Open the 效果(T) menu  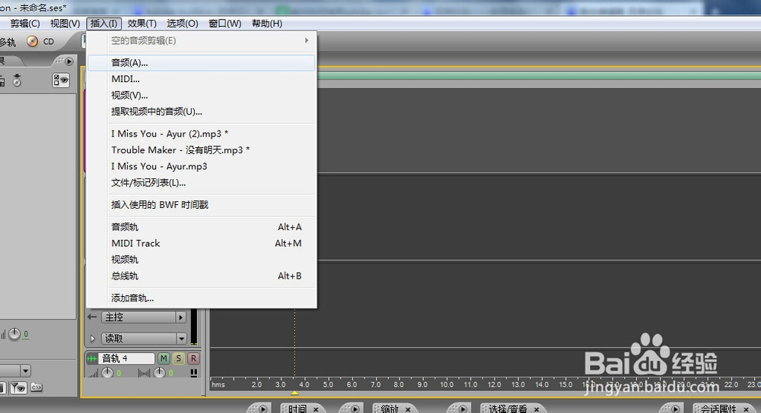(x=142, y=24)
